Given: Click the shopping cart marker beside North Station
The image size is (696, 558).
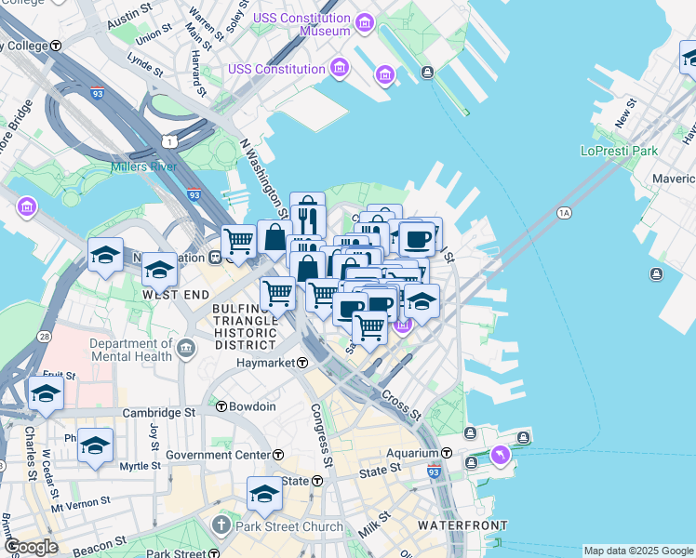Looking at the screenshot, I should click(239, 243).
